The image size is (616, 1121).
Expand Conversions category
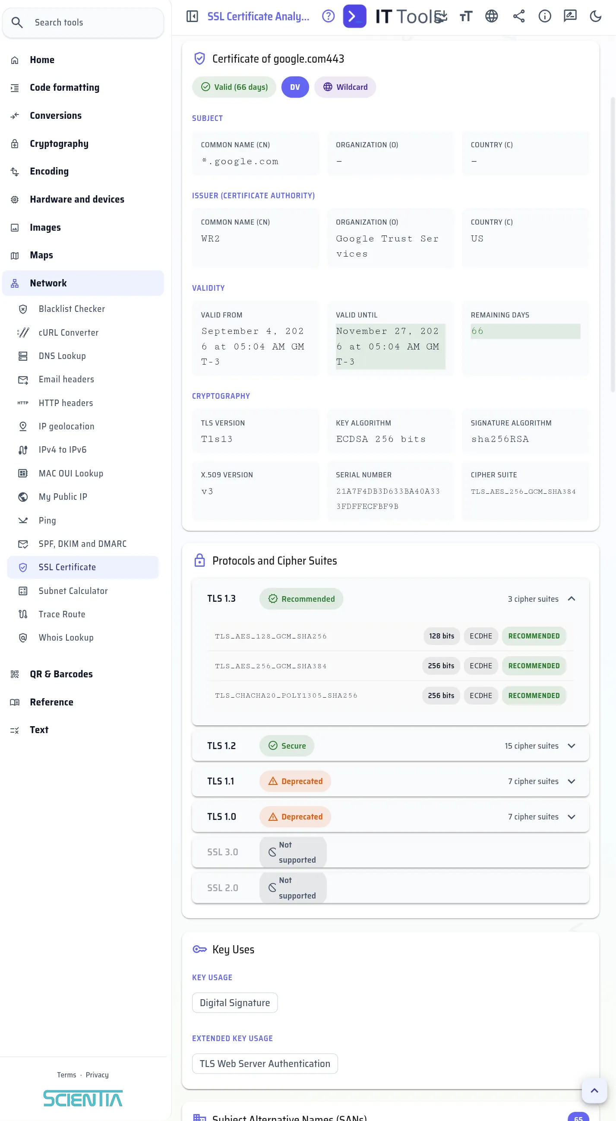click(x=83, y=116)
